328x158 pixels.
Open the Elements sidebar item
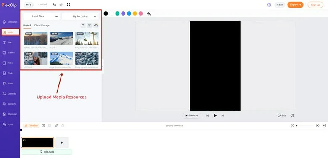pyautogui.click(x=10, y=94)
